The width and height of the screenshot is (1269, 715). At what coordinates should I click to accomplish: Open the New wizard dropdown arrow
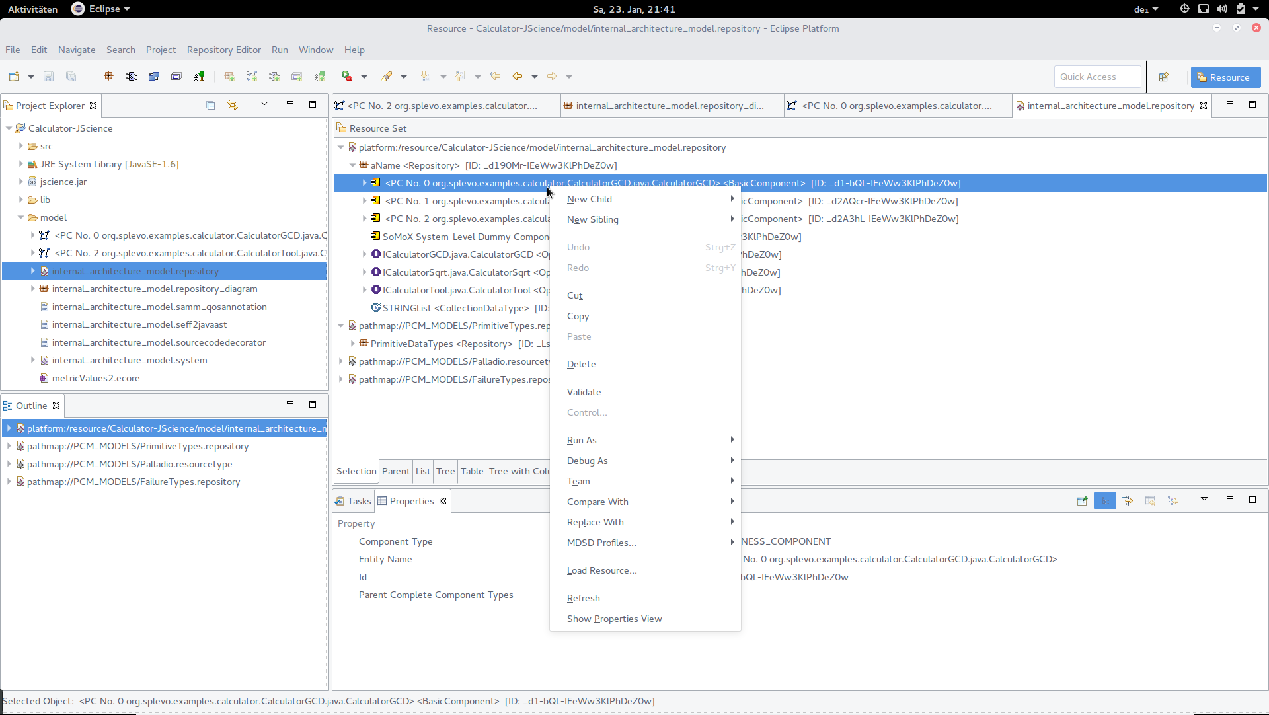pyautogui.click(x=31, y=77)
